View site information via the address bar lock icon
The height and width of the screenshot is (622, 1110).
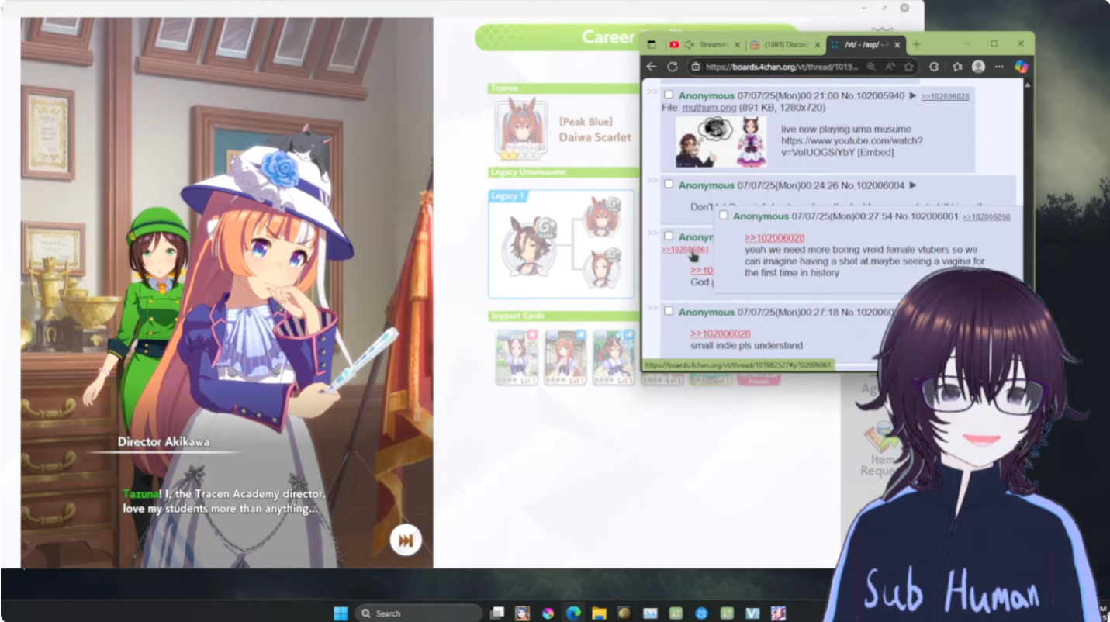tap(696, 67)
